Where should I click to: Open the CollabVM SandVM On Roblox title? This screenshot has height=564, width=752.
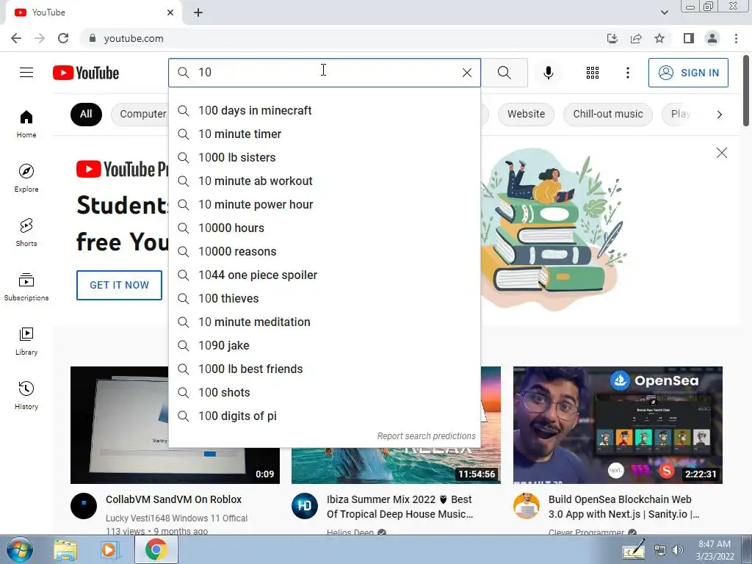(x=173, y=499)
